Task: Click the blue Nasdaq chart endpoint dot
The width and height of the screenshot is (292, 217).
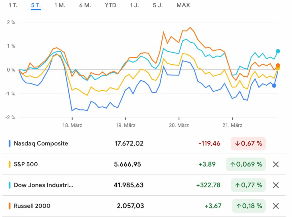Action: (274, 85)
